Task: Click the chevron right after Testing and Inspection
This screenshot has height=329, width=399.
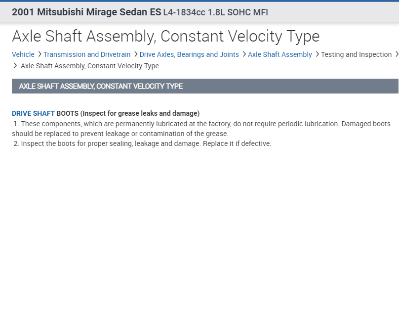Action: pyautogui.click(x=397, y=54)
